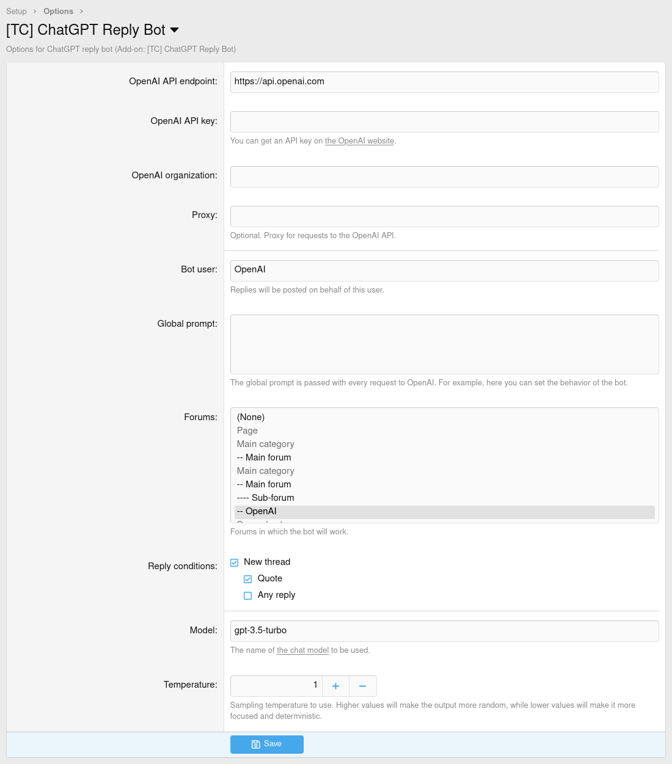672x764 pixels.
Task: Follow the chat model link
Action: click(x=302, y=650)
